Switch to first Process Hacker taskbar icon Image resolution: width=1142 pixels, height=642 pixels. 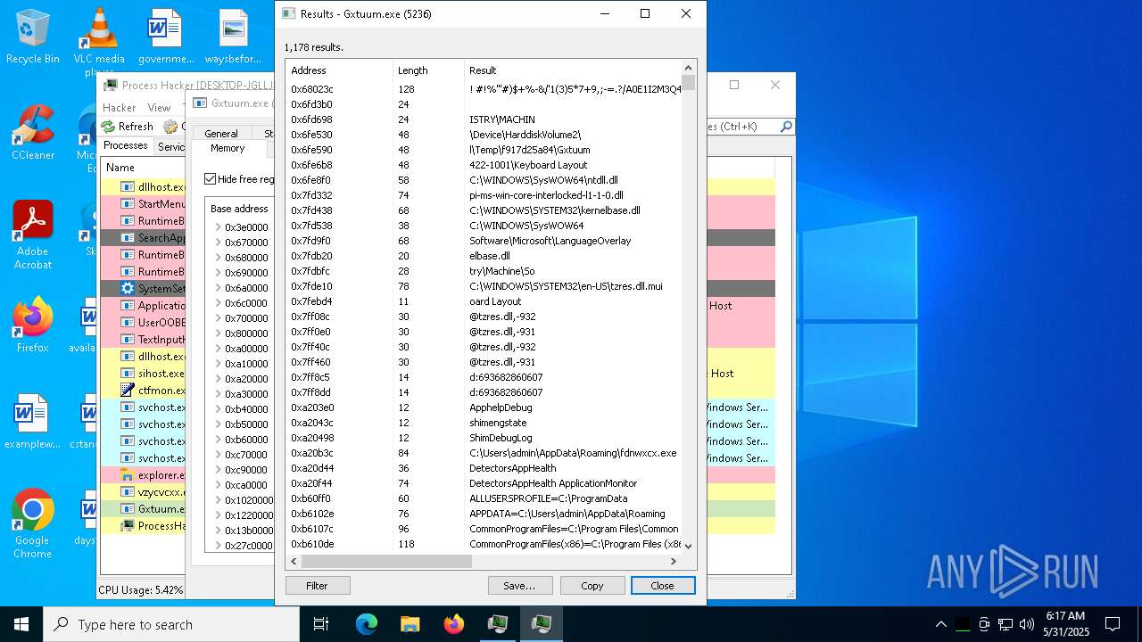pyautogui.click(x=498, y=624)
